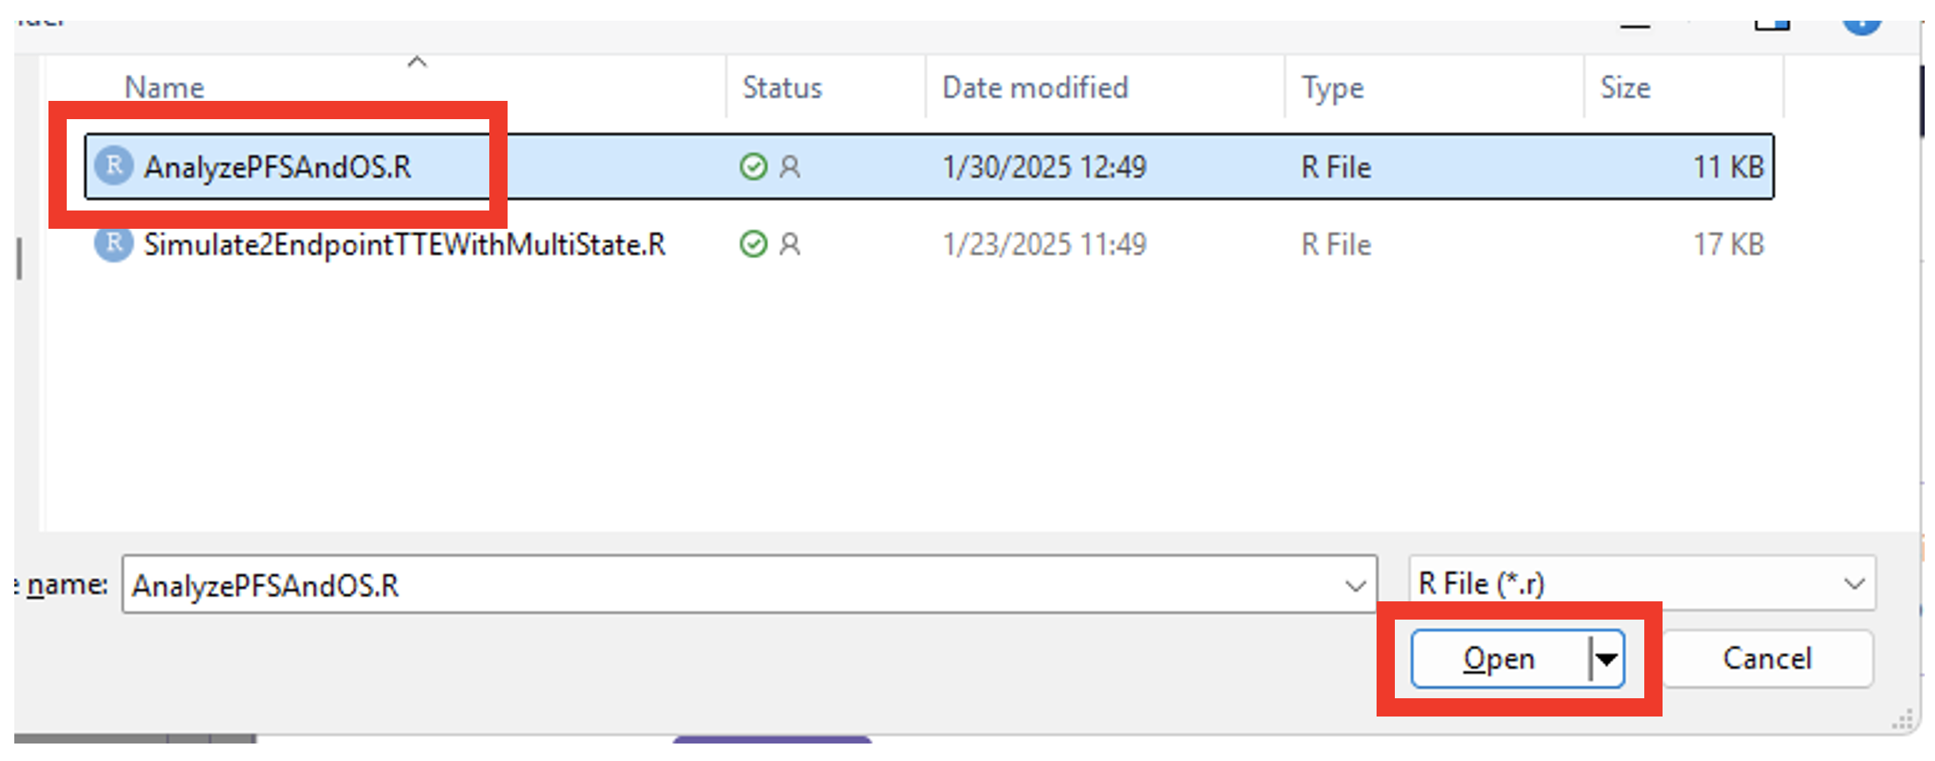Screen dimensions: 1935x761
Task: Click the R icon beside AnalyzePFSAndOS.R
Action: point(114,166)
